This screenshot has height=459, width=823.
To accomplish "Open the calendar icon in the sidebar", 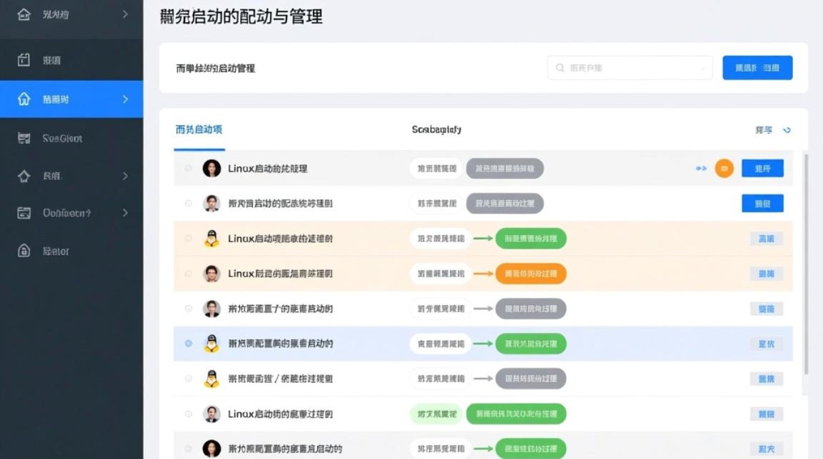I will click(23, 60).
